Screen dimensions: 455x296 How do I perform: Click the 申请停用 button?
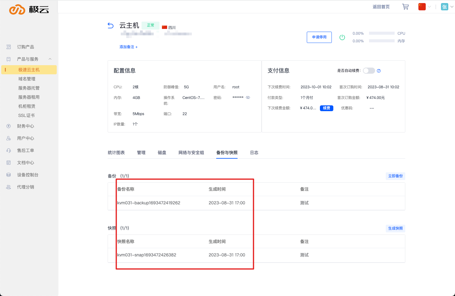pyautogui.click(x=319, y=37)
